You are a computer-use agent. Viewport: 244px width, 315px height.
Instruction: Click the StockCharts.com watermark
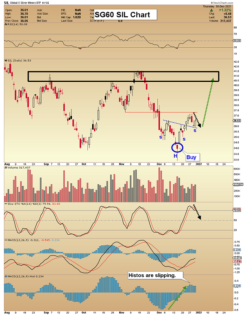pyautogui.click(x=231, y=3)
